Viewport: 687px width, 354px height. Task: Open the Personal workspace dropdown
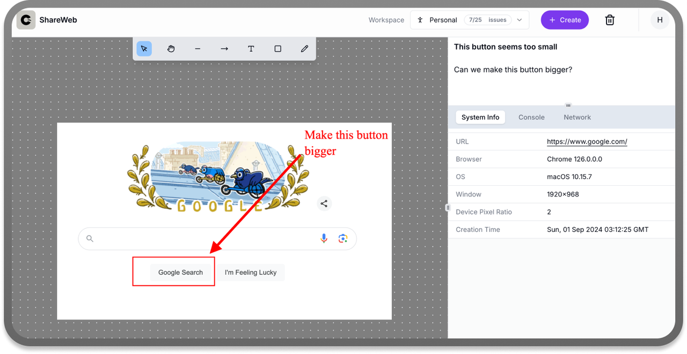[470, 20]
